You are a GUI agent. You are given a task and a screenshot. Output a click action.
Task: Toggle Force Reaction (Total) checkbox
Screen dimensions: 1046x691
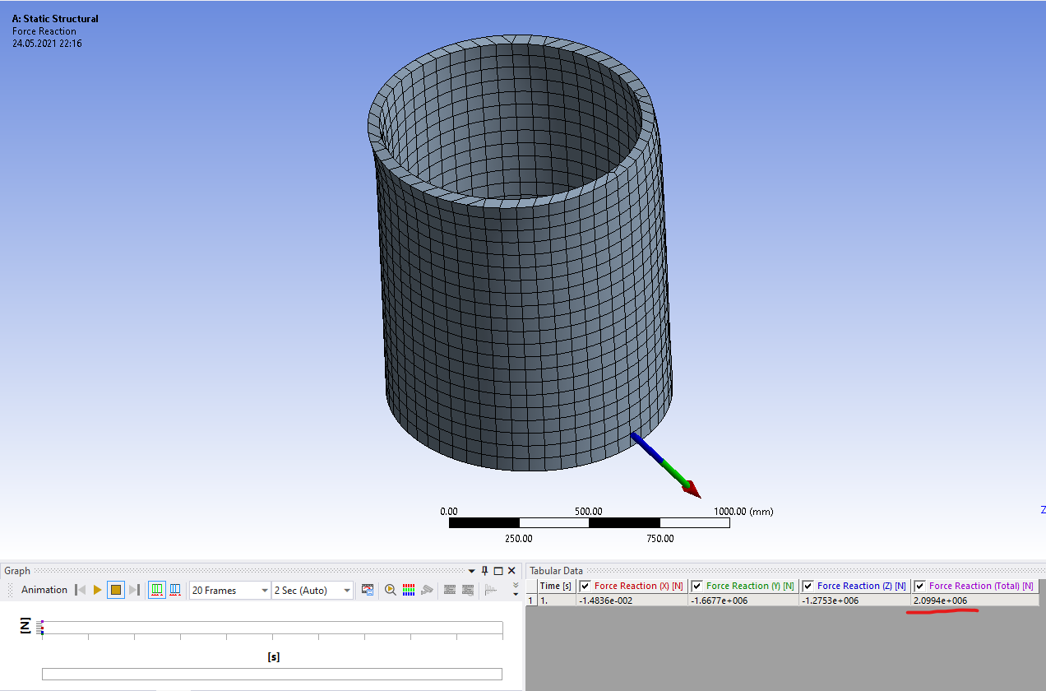pos(919,586)
